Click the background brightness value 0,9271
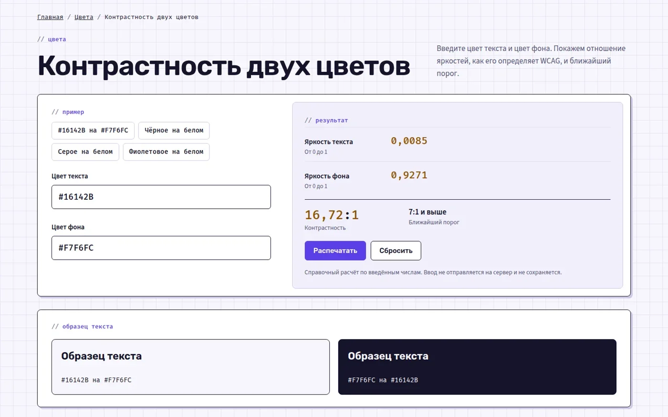Viewport: 668px width, 417px height. coord(409,175)
